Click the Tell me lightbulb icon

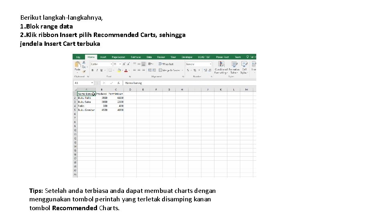pos(247,57)
